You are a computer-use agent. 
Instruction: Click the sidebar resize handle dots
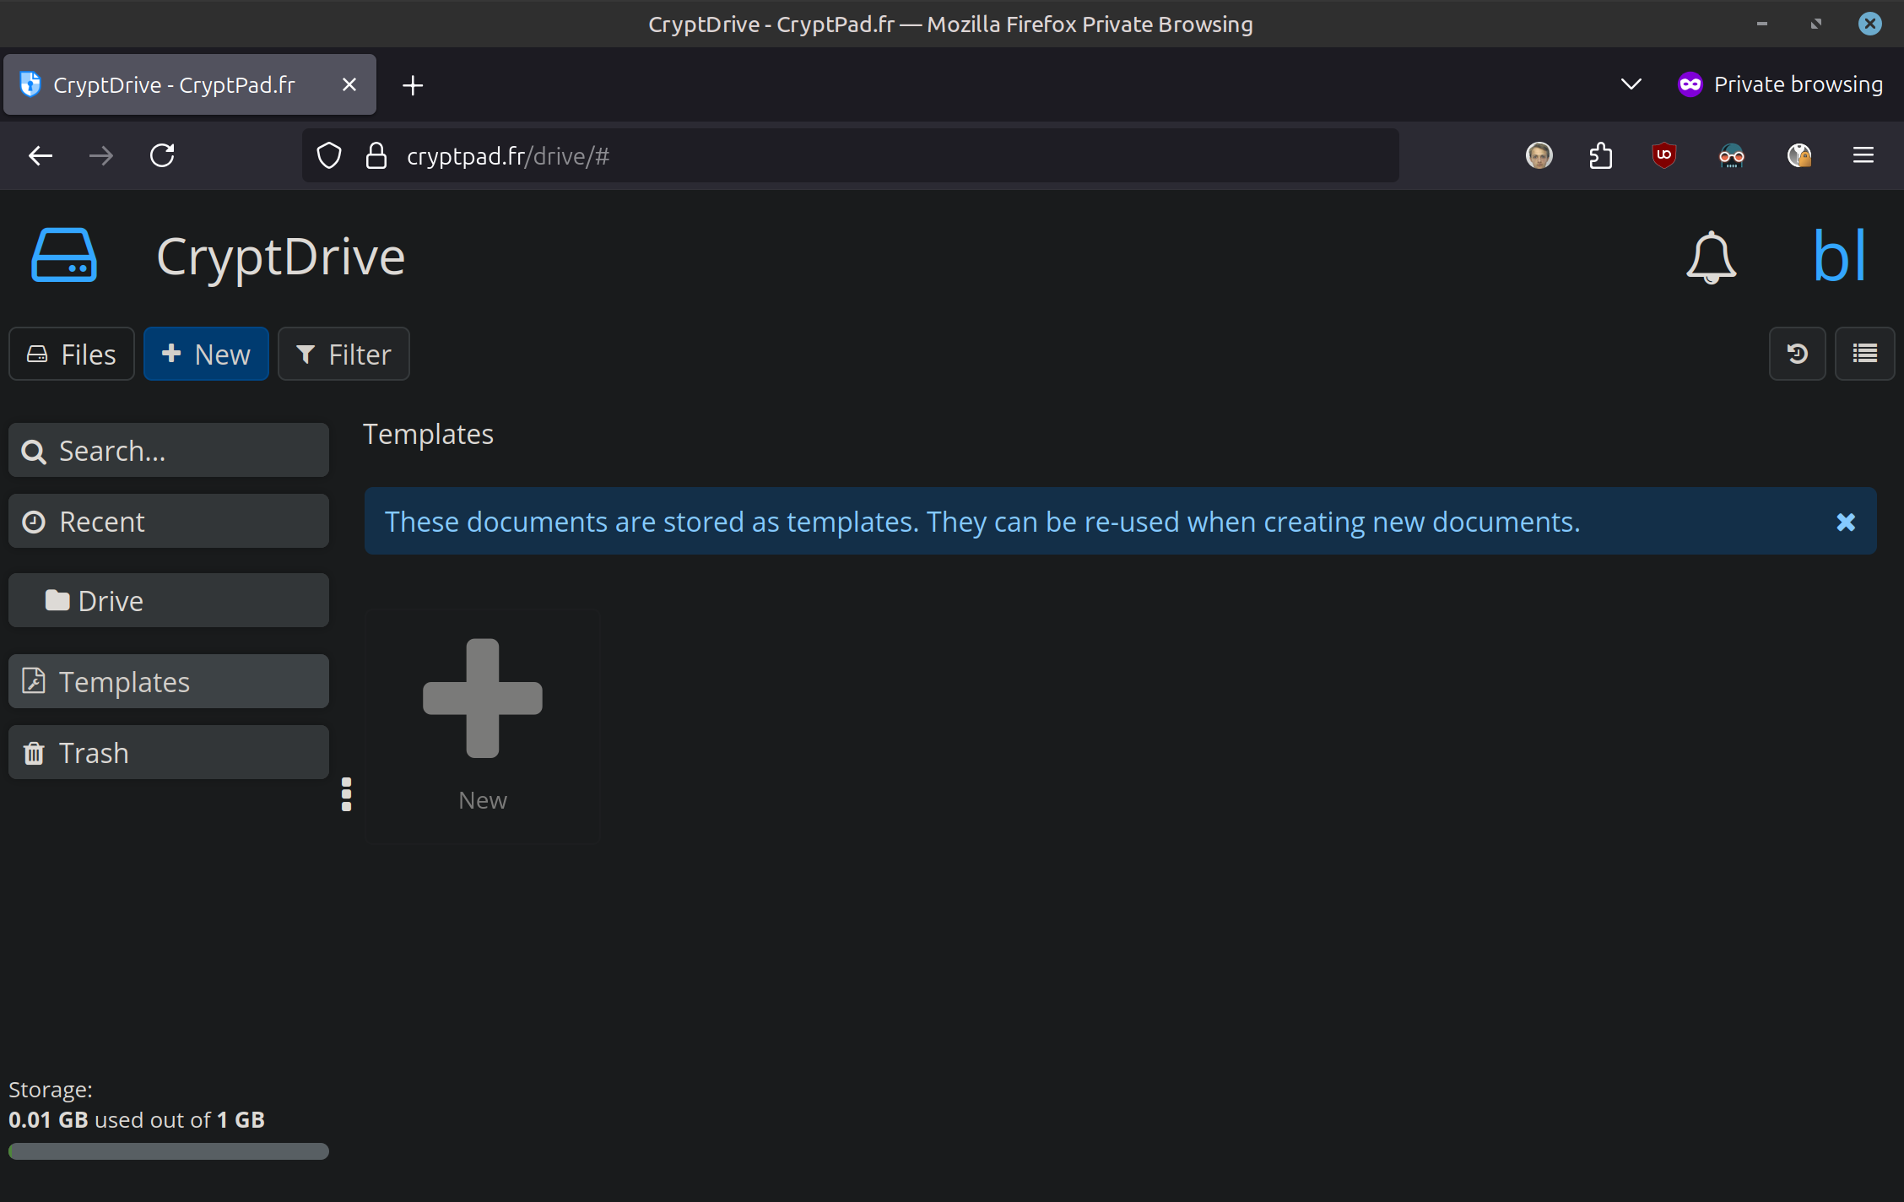346,794
